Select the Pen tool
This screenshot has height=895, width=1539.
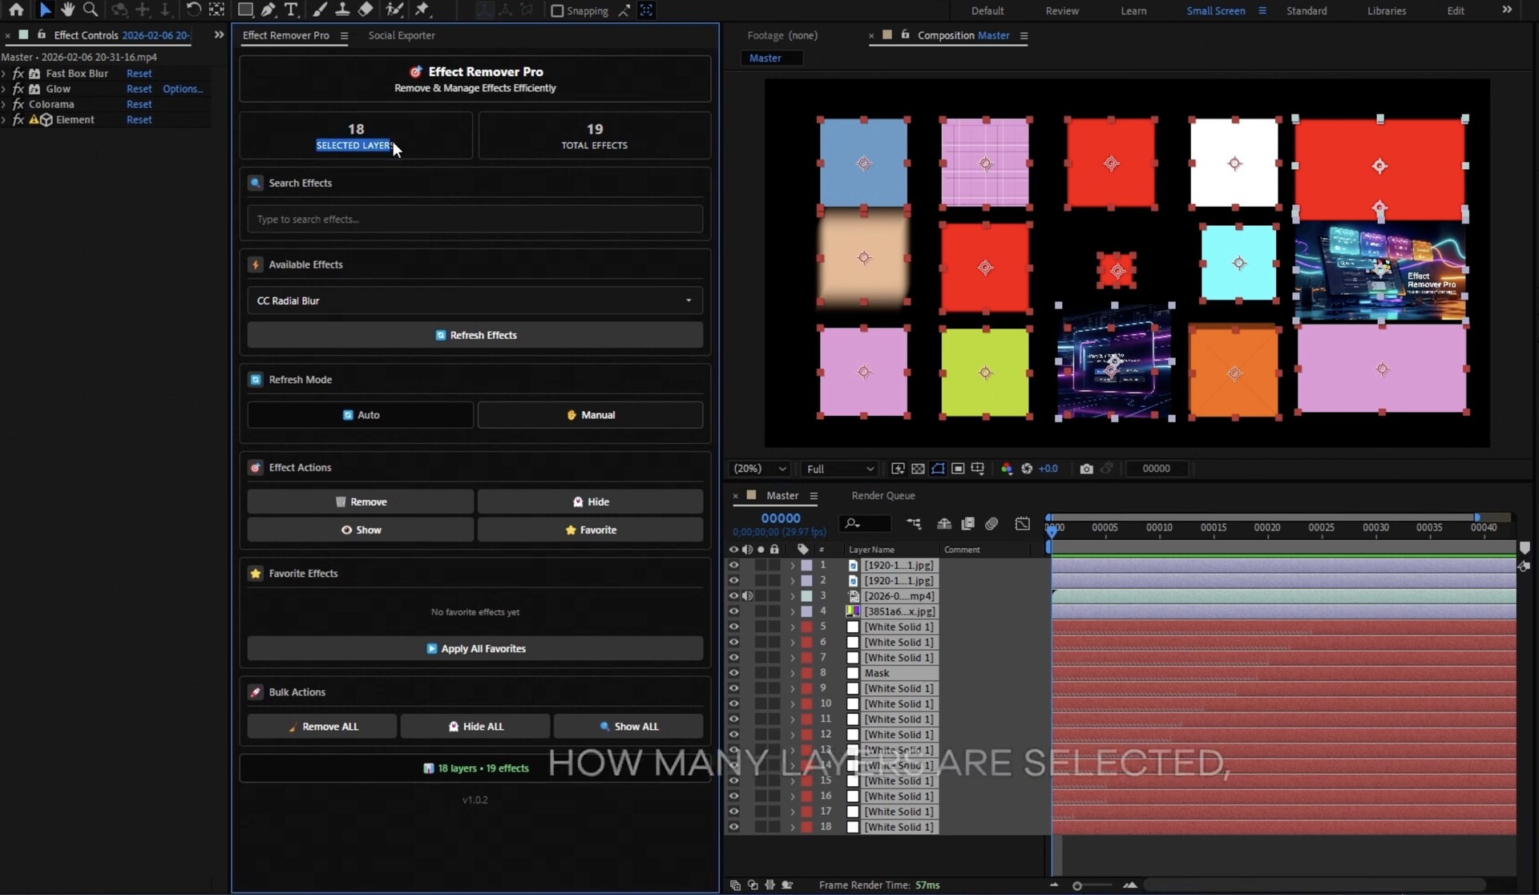point(269,10)
